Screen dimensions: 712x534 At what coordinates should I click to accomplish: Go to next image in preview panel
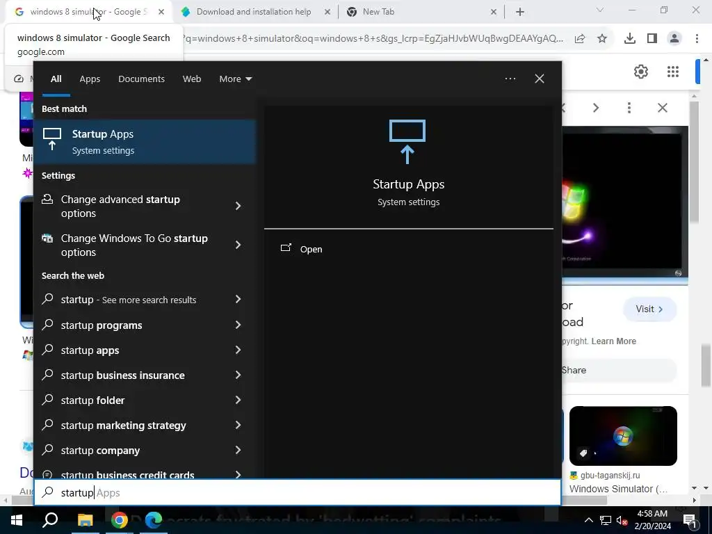click(596, 108)
